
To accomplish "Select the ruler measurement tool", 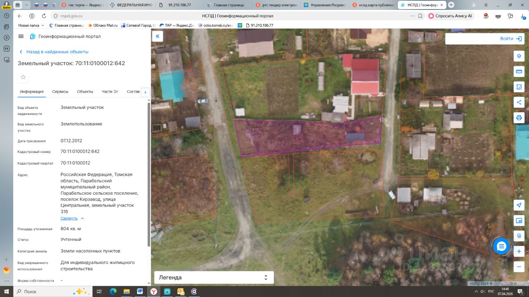I will tap(519, 72).
